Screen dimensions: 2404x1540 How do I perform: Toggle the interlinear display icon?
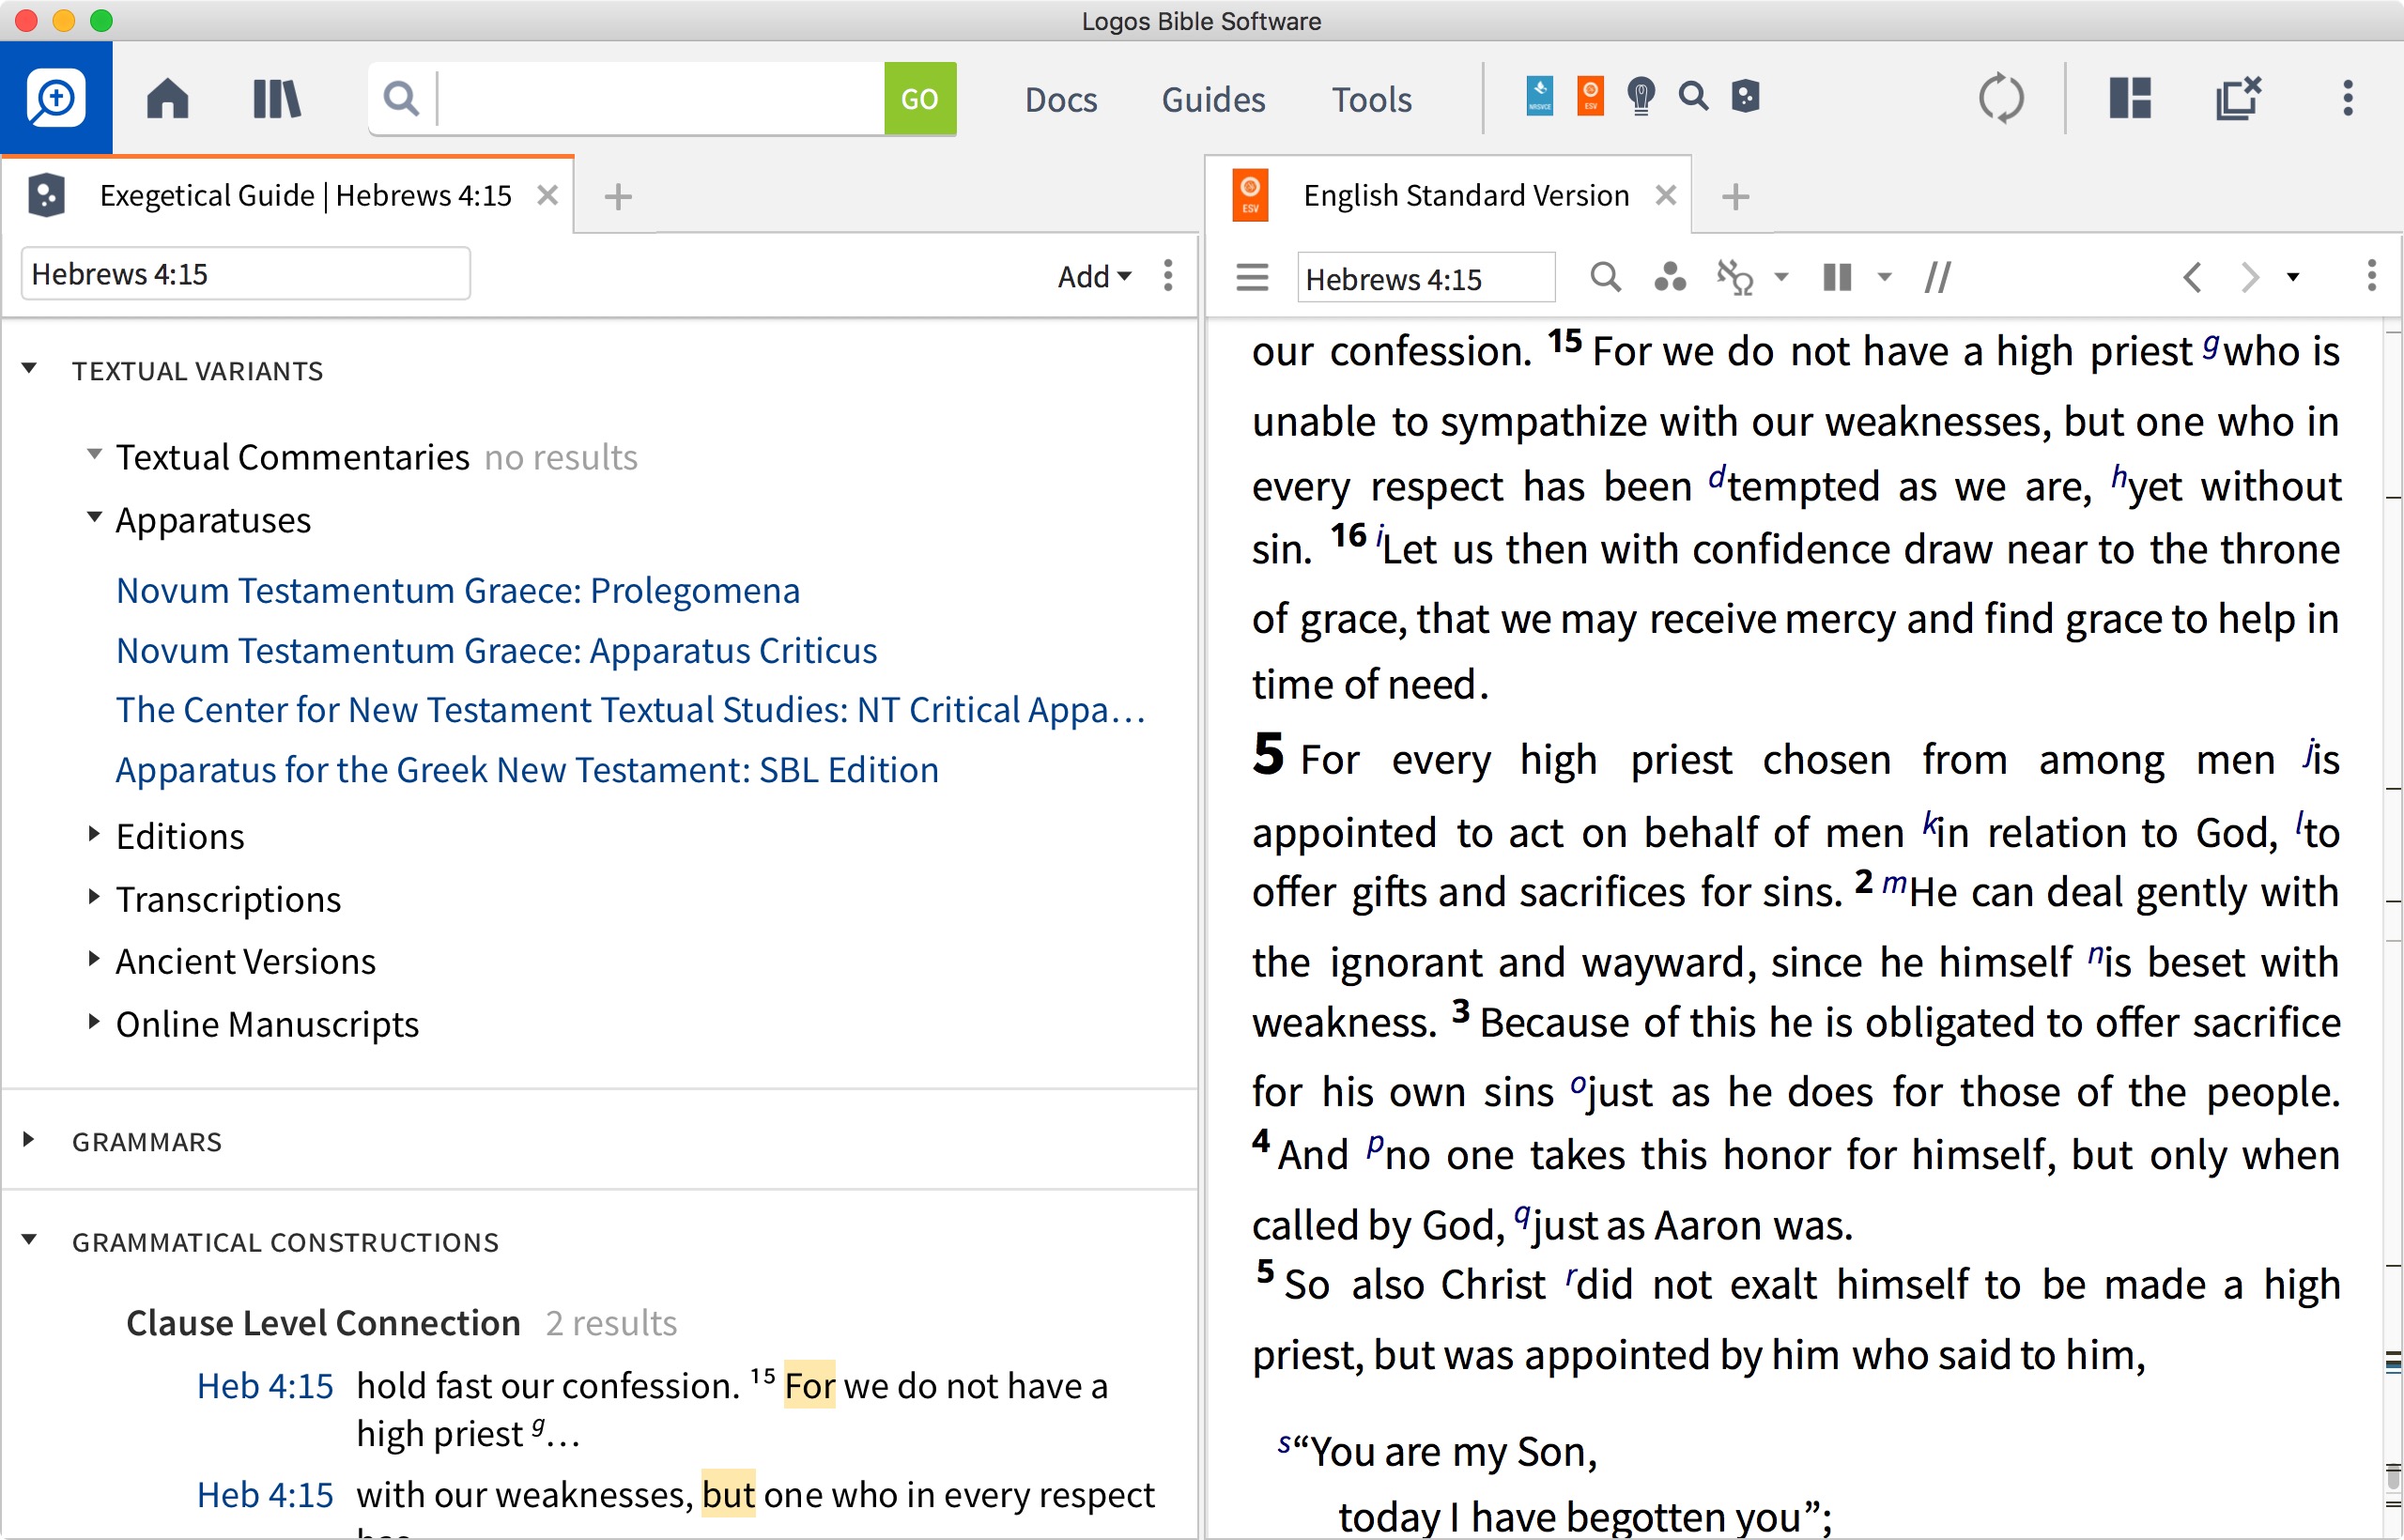[1735, 277]
